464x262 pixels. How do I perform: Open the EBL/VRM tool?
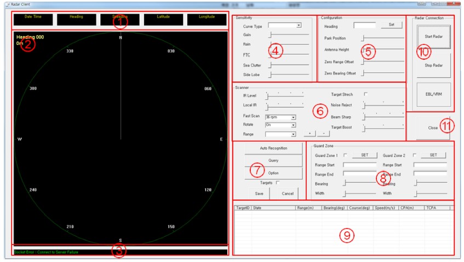tap(433, 94)
